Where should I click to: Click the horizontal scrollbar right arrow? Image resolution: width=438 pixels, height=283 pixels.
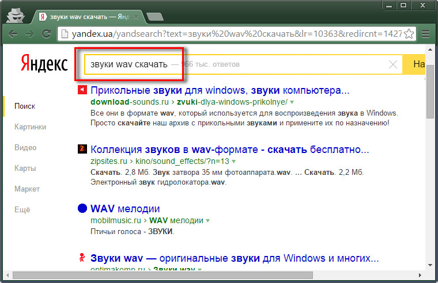click(420, 275)
